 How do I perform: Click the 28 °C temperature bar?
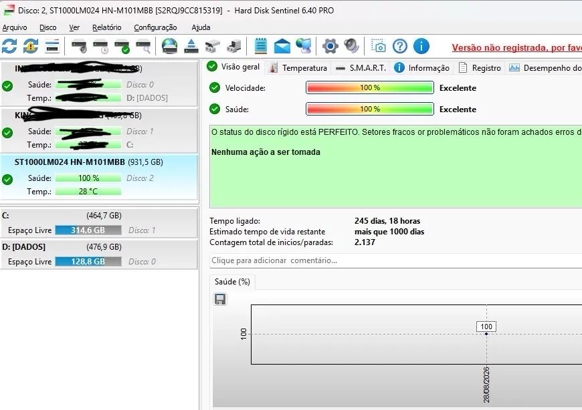88,192
